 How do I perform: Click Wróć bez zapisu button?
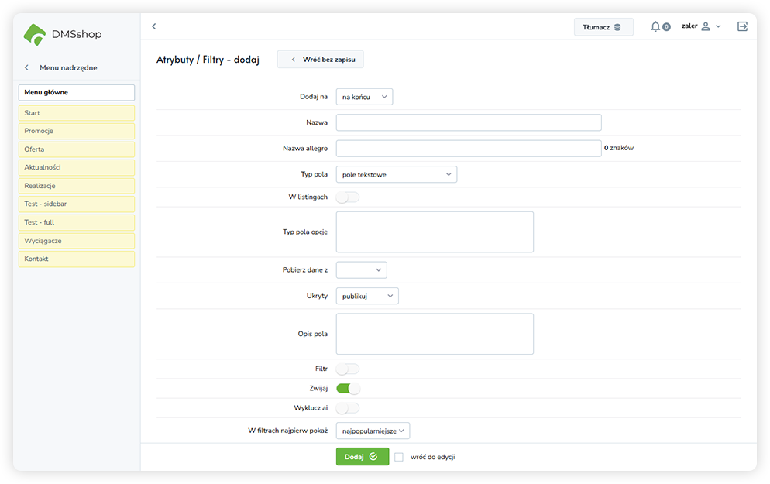click(320, 60)
